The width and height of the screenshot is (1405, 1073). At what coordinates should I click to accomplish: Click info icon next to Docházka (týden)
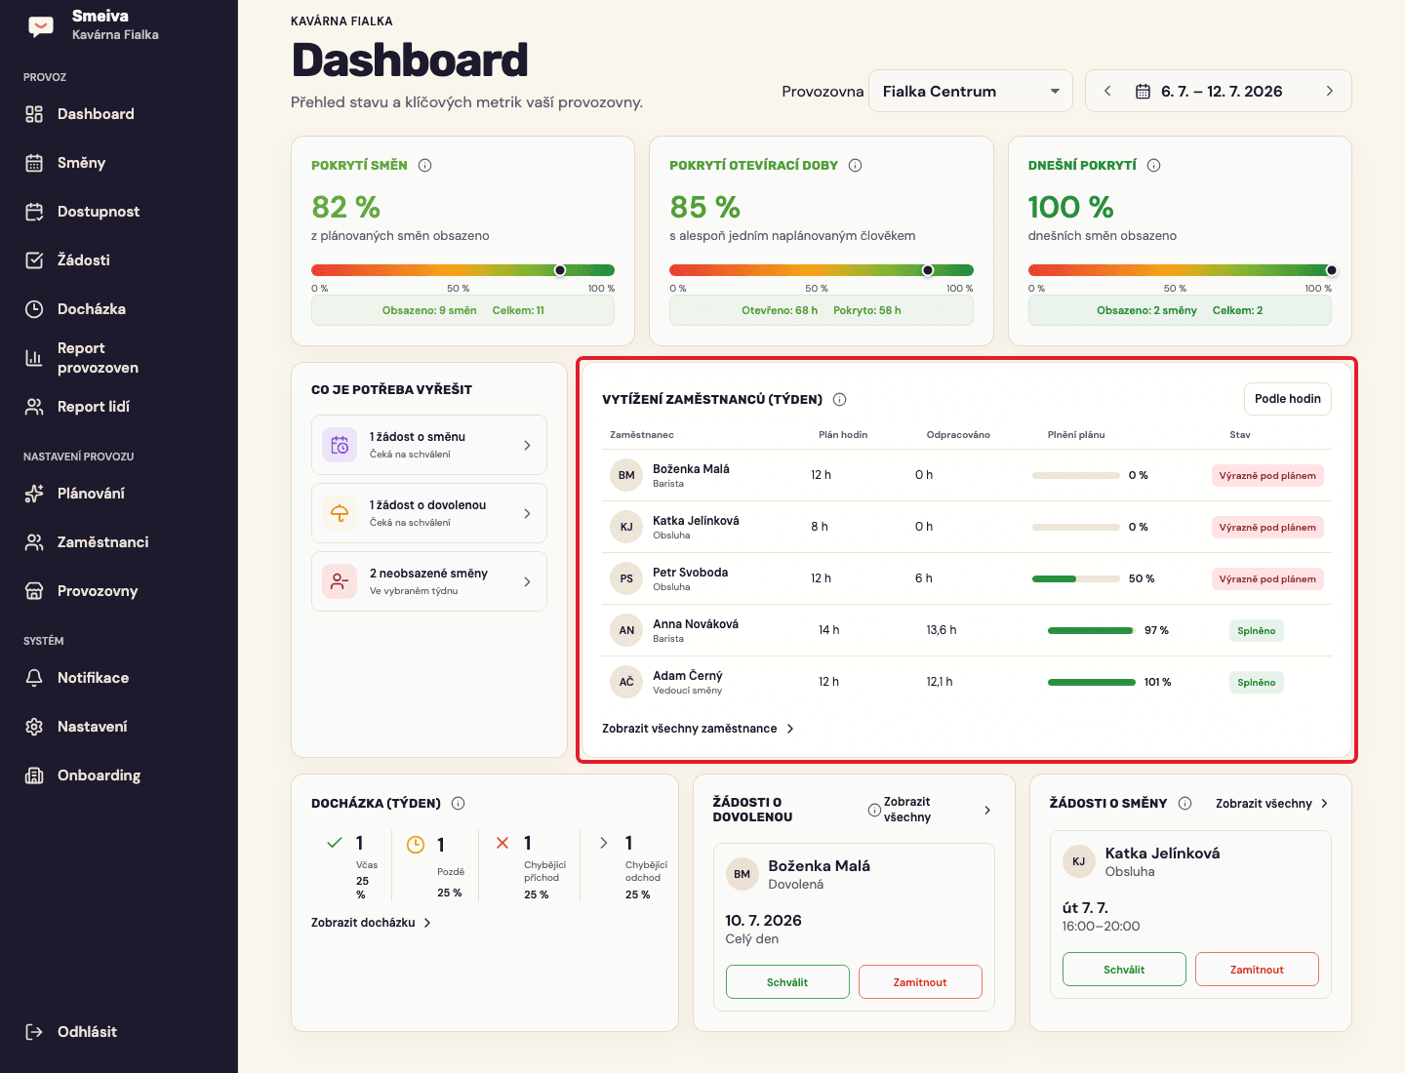click(459, 804)
